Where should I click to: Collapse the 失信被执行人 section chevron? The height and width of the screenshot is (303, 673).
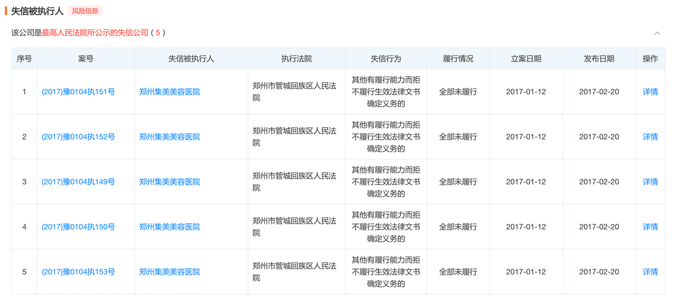pyautogui.click(x=657, y=33)
